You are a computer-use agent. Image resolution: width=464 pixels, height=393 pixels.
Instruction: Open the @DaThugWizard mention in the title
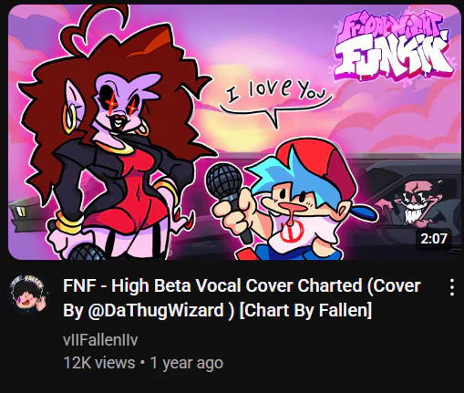click(156, 311)
